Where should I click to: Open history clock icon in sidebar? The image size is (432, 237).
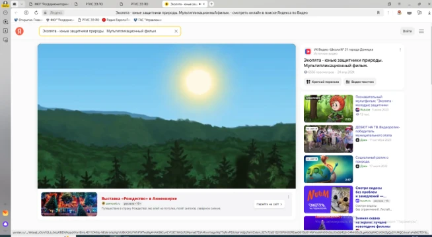coord(5,13)
